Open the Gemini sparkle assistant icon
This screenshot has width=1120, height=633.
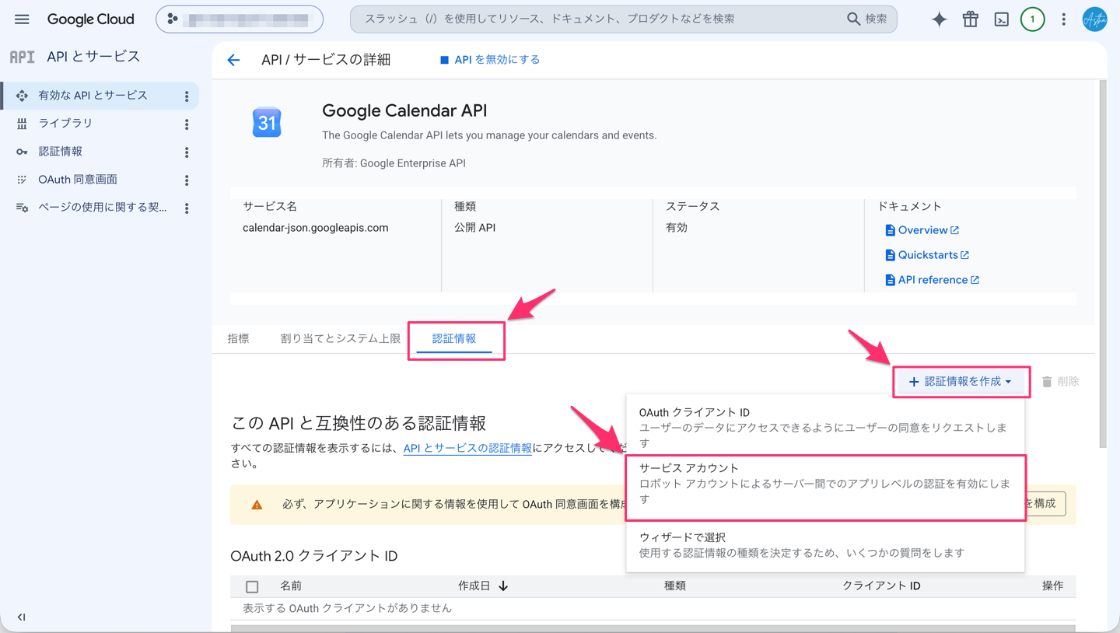click(x=940, y=19)
